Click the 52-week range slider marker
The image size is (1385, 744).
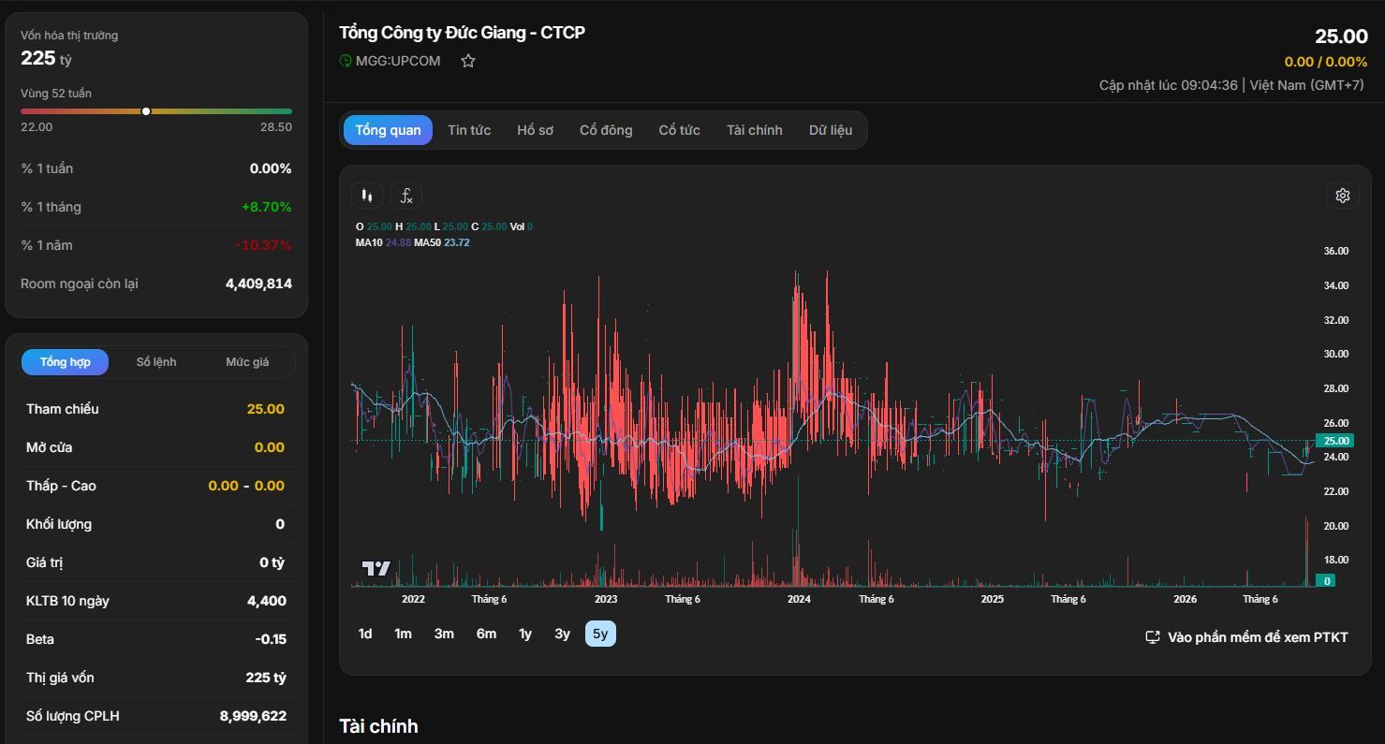[x=146, y=111]
